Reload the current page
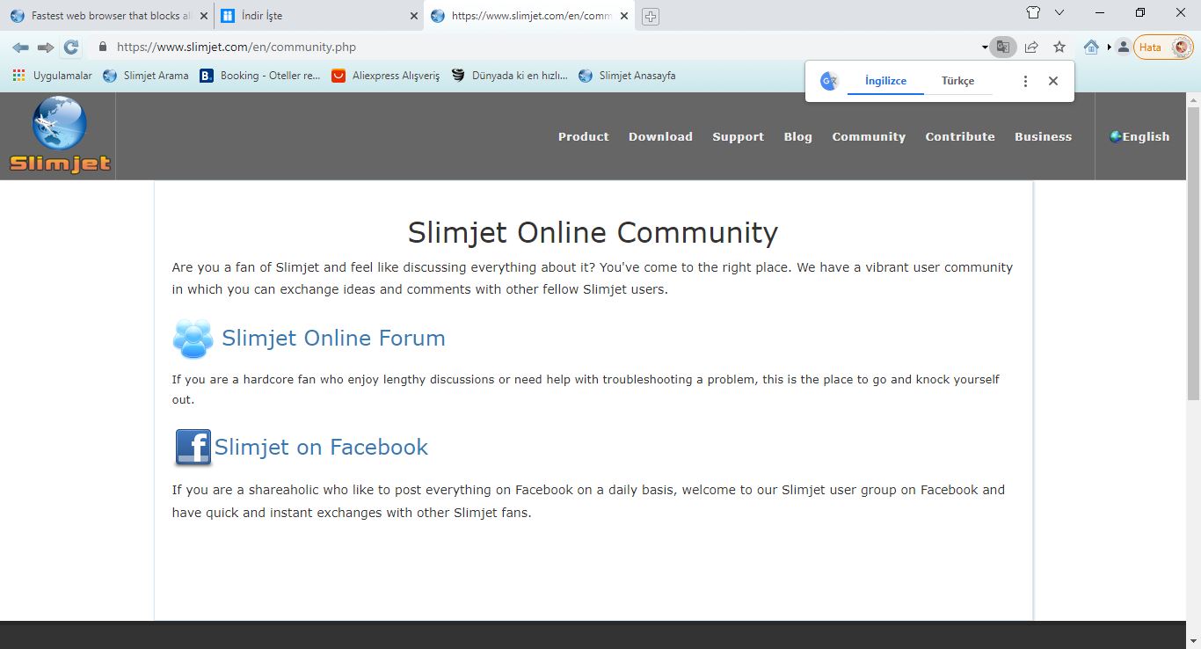 click(x=71, y=47)
